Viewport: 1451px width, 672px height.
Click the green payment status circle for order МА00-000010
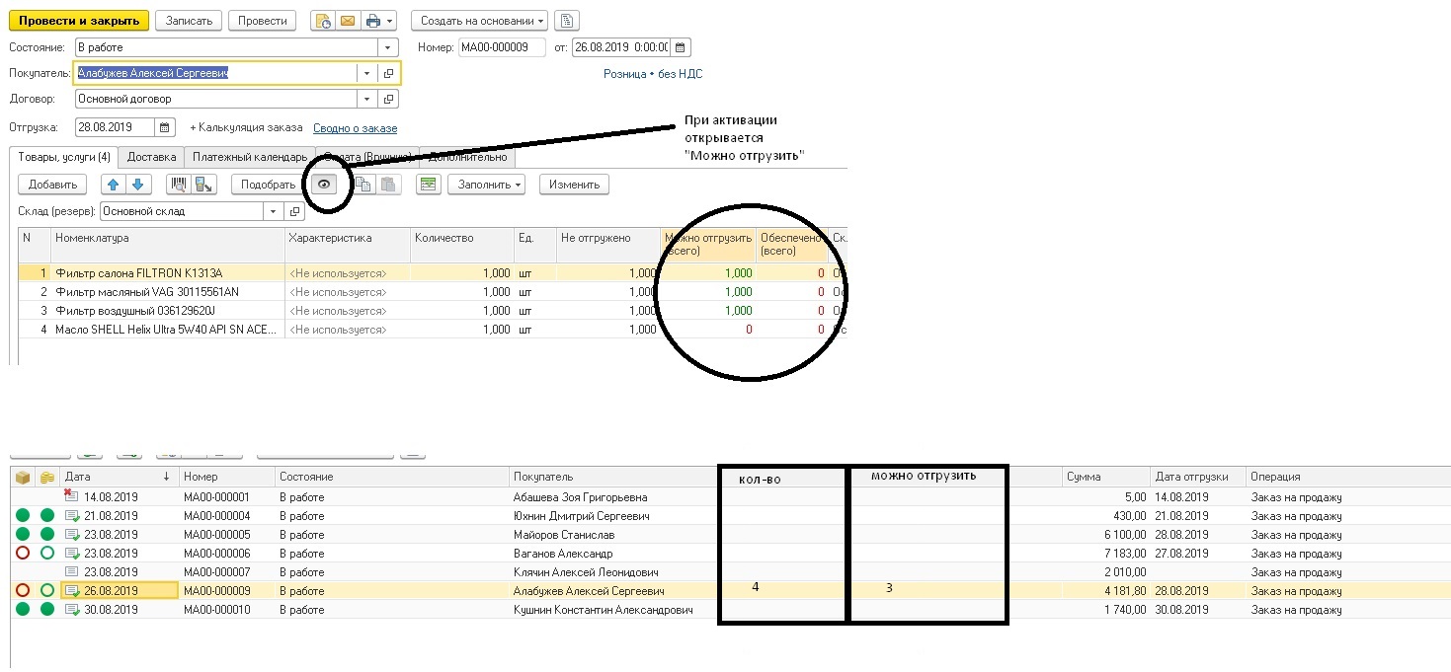(x=46, y=610)
